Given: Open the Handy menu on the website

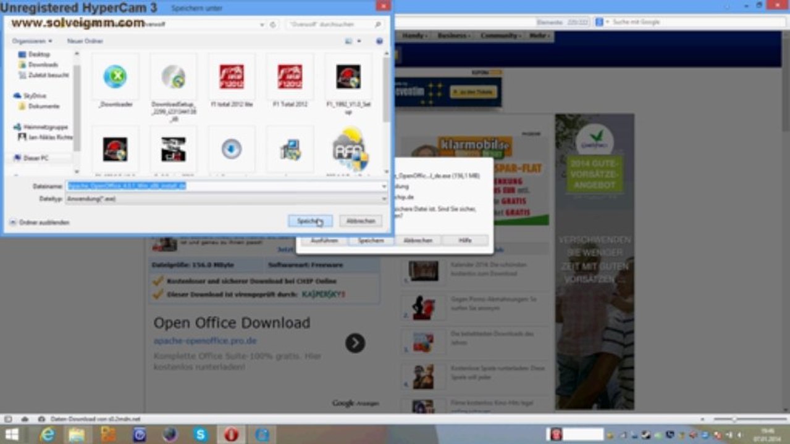Looking at the screenshot, I should tap(414, 36).
